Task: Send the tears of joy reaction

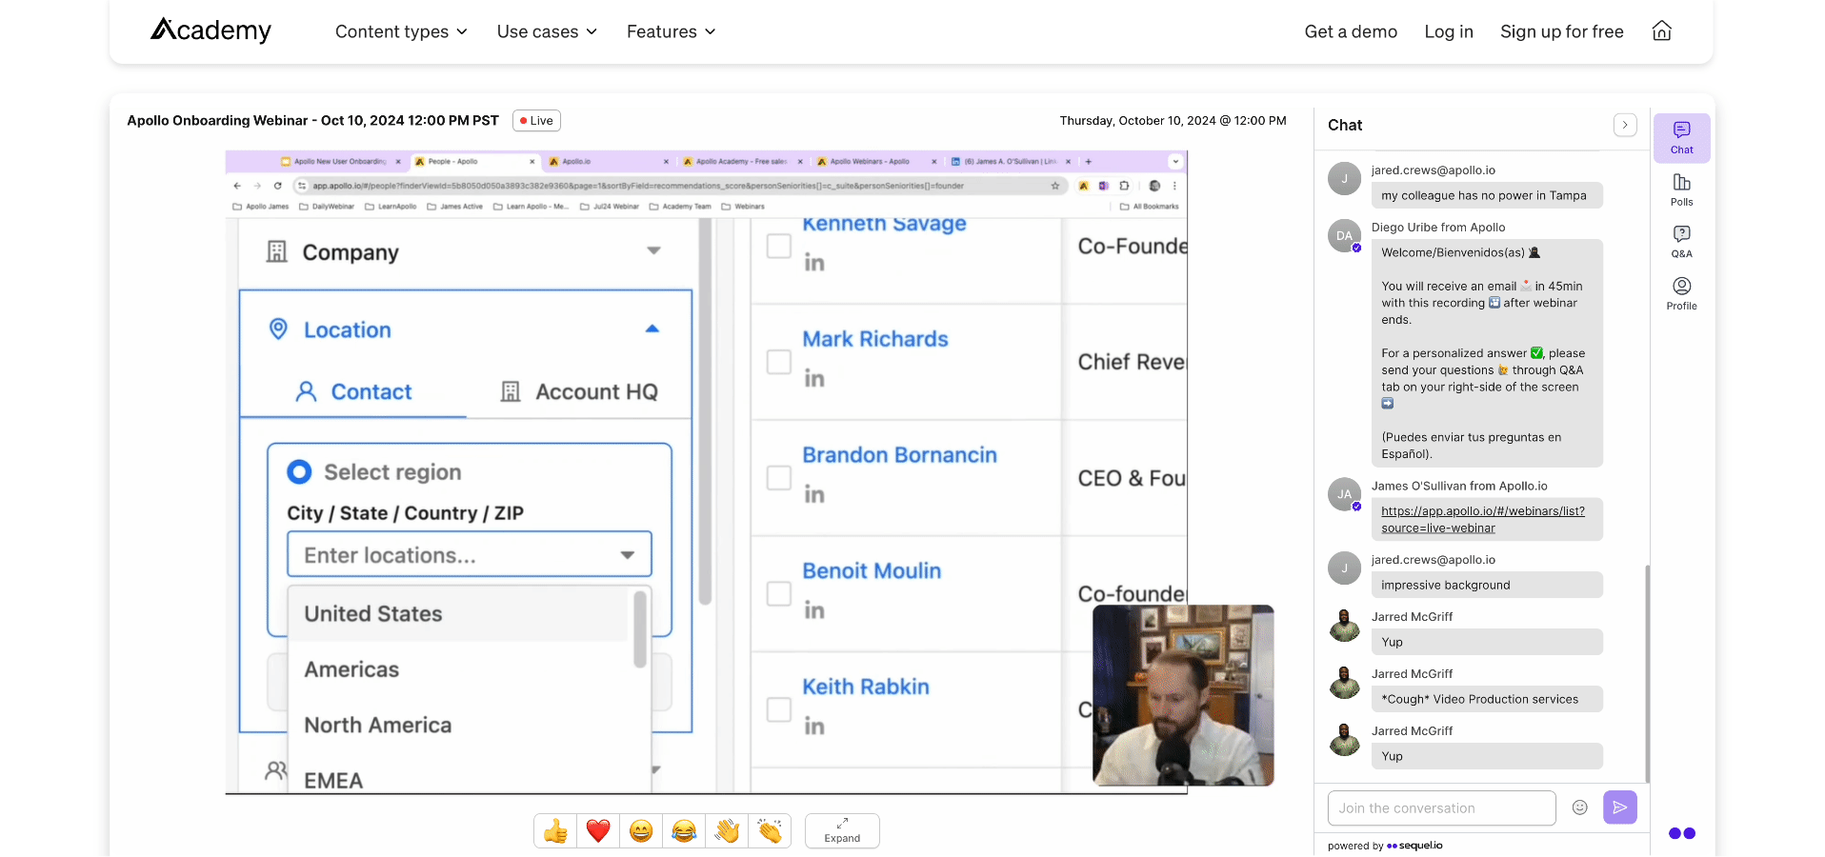Action: click(684, 831)
